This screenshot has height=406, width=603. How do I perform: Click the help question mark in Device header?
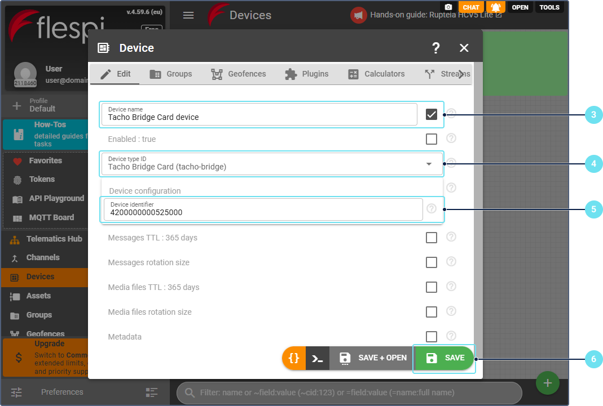click(435, 48)
